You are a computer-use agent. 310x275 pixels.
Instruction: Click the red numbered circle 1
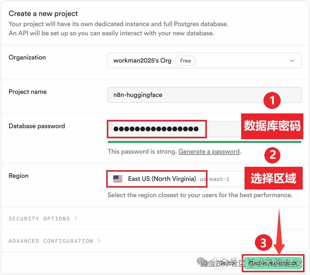click(x=272, y=100)
